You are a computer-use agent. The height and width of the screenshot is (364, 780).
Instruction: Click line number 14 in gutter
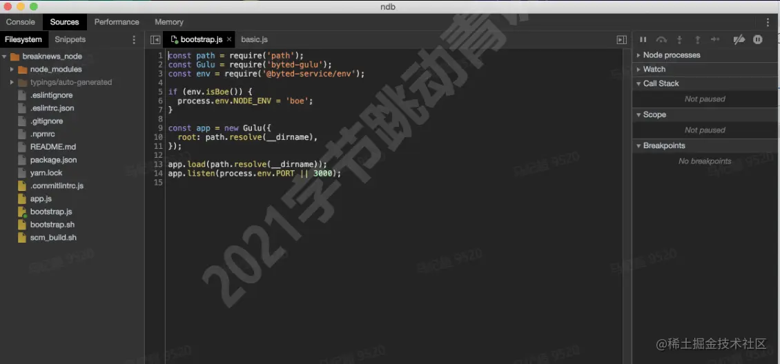(x=158, y=173)
